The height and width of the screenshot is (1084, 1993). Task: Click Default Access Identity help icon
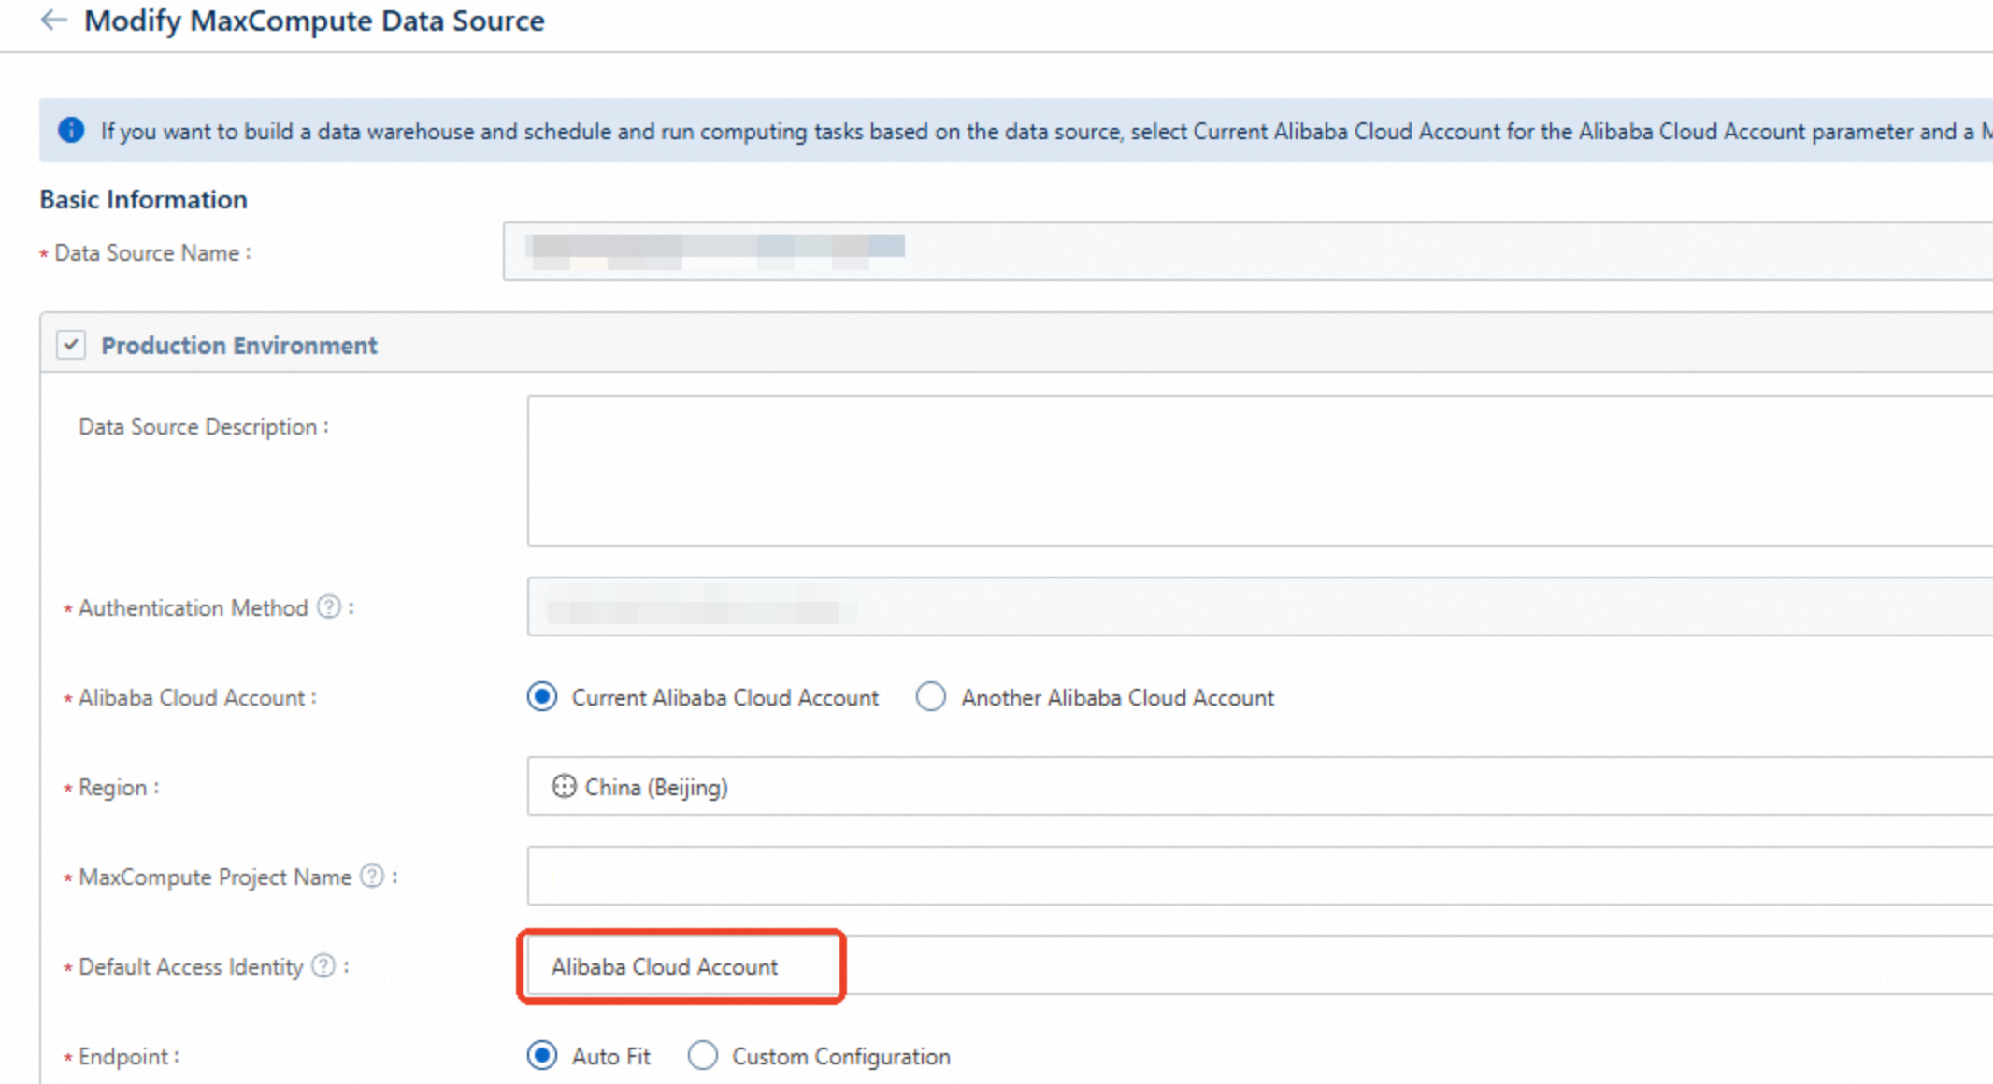coord(323,966)
